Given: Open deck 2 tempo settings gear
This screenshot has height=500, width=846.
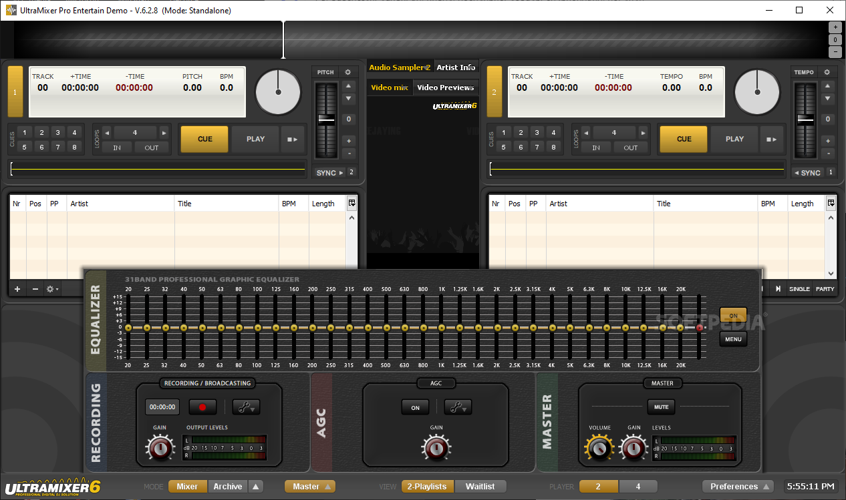Looking at the screenshot, I should point(827,72).
